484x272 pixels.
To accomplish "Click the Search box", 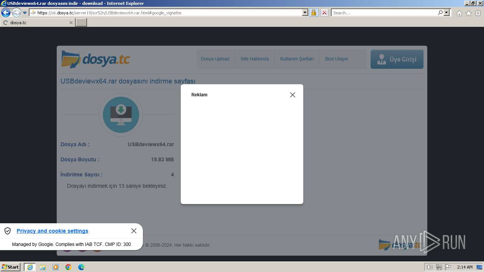I will coord(384,13).
